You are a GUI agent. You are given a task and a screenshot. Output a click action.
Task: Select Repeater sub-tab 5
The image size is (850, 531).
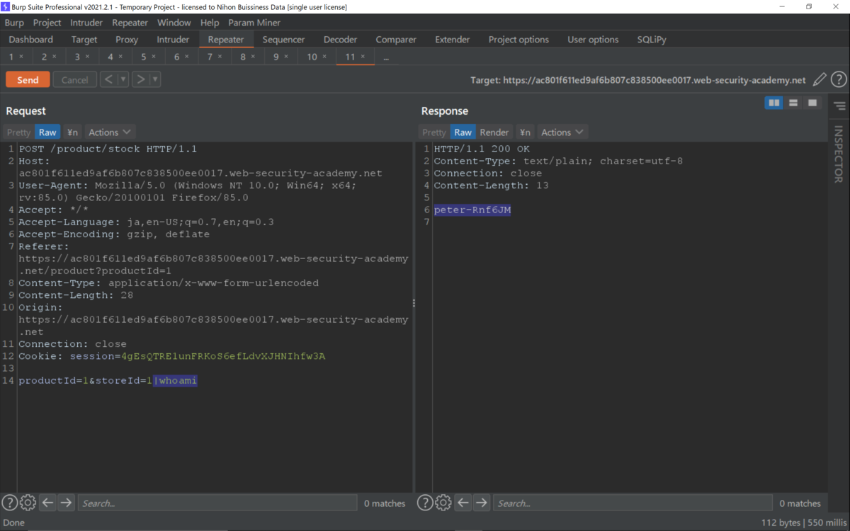144,57
